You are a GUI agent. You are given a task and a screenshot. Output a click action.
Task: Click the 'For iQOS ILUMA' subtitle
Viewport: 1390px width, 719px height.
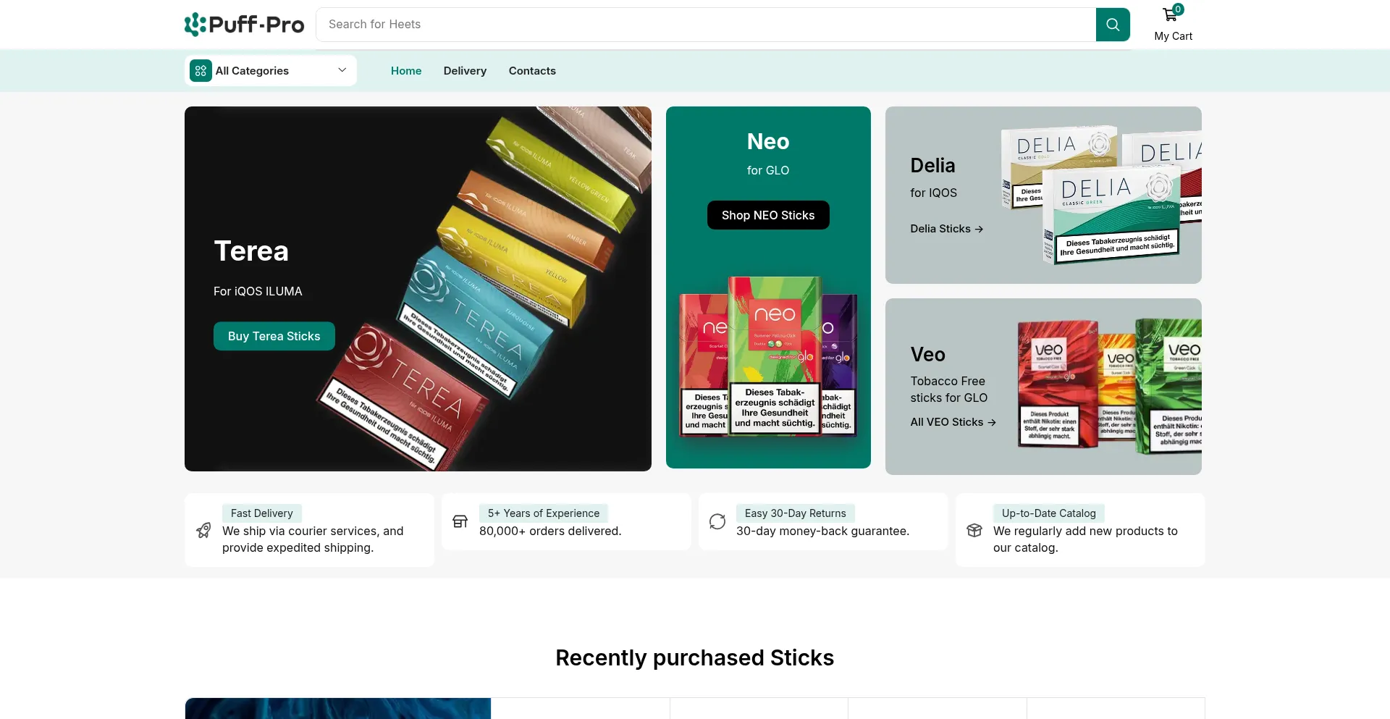tap(258, 291)
